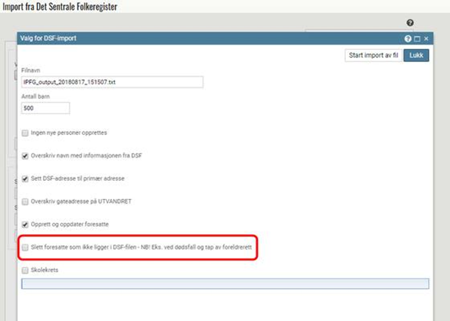This screenshot has width=450, height=321.
Task: Click the help icon above the dialog
Action: (410, 23)
